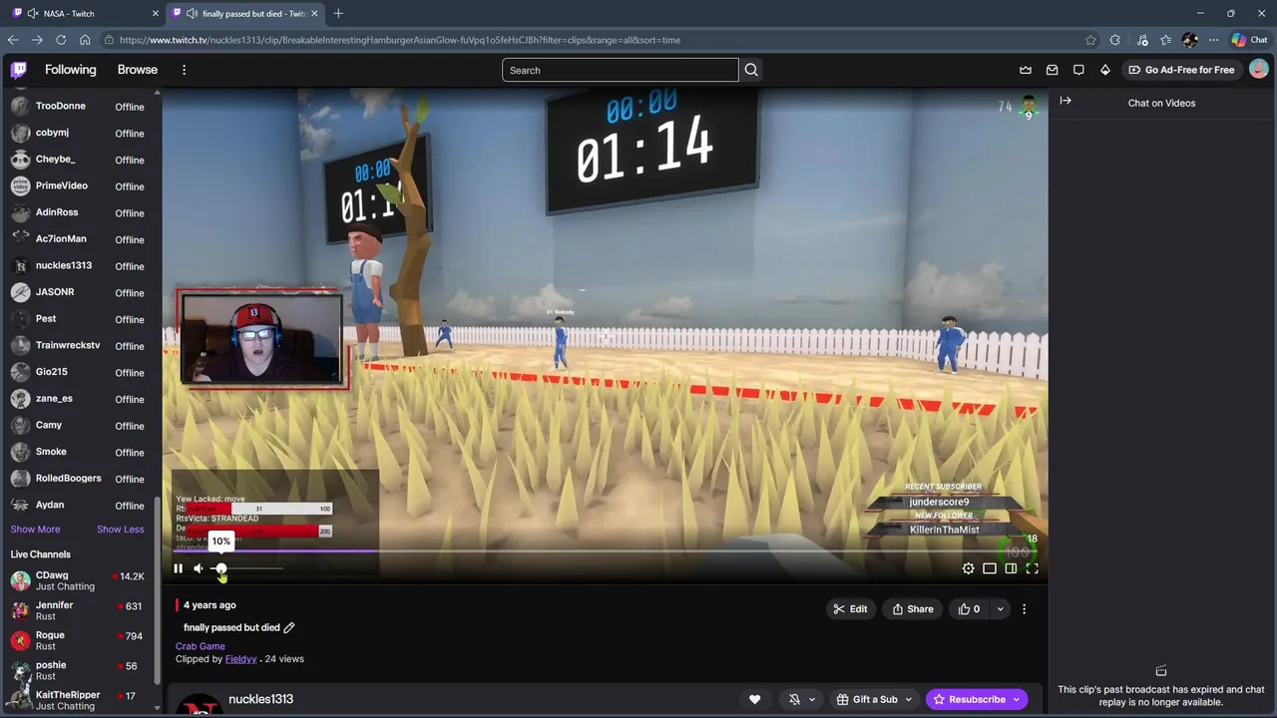The width and height of the screenshot is (1277, 718).
Task: Open notification bell dropdown
Action: 801,699
